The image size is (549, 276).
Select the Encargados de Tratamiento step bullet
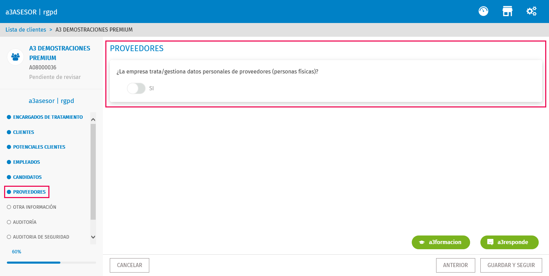9,117
